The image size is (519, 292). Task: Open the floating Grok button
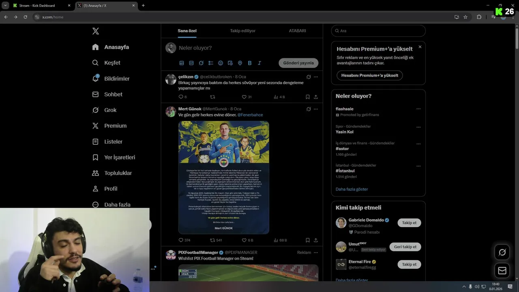(x=502, y=252)
